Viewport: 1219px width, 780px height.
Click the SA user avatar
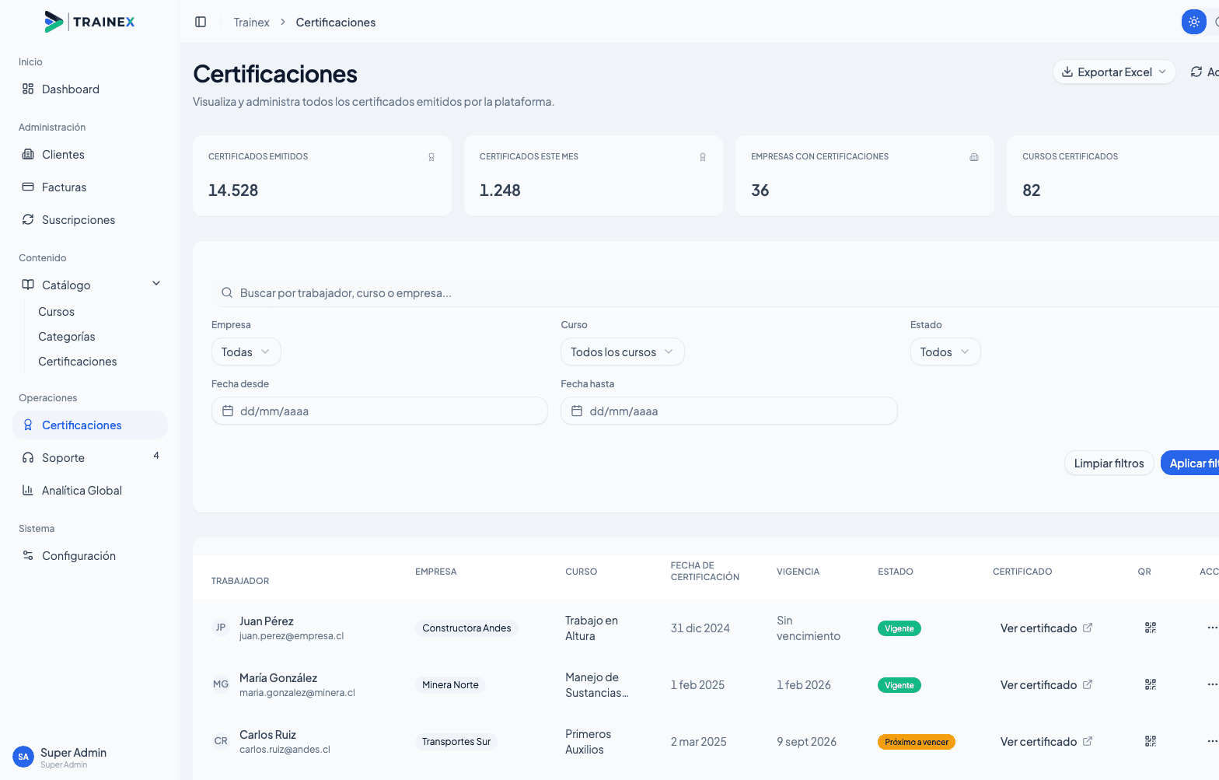click(23, 757)
